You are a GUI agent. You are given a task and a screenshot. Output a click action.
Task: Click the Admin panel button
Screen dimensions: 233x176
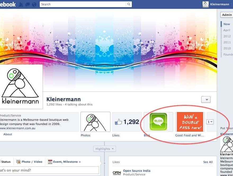227,15
